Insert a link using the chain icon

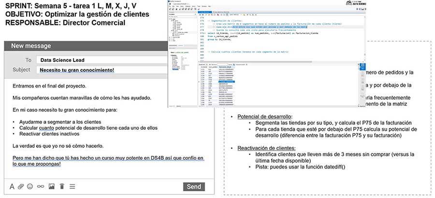(x=41, y=186)
